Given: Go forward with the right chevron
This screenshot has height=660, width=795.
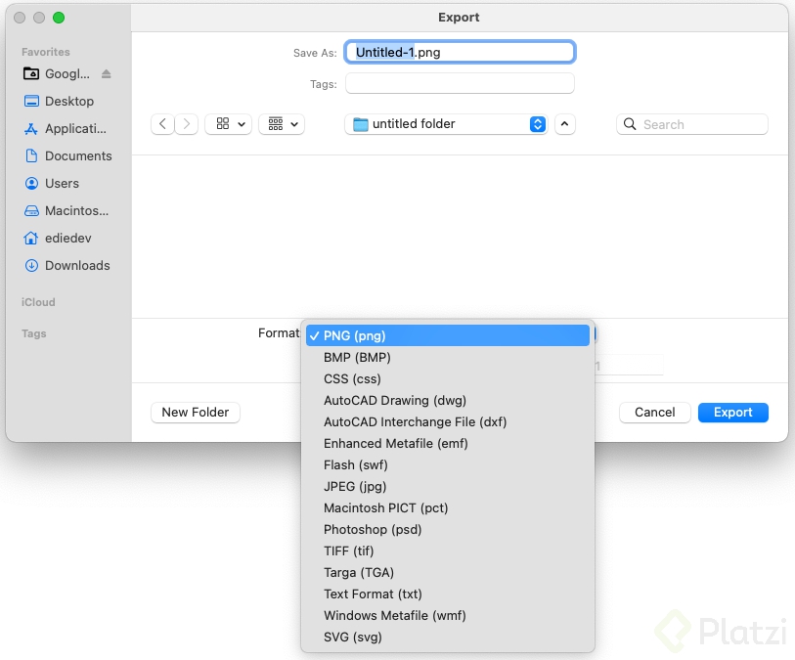Looking at the screenshot, I should 186,124.
